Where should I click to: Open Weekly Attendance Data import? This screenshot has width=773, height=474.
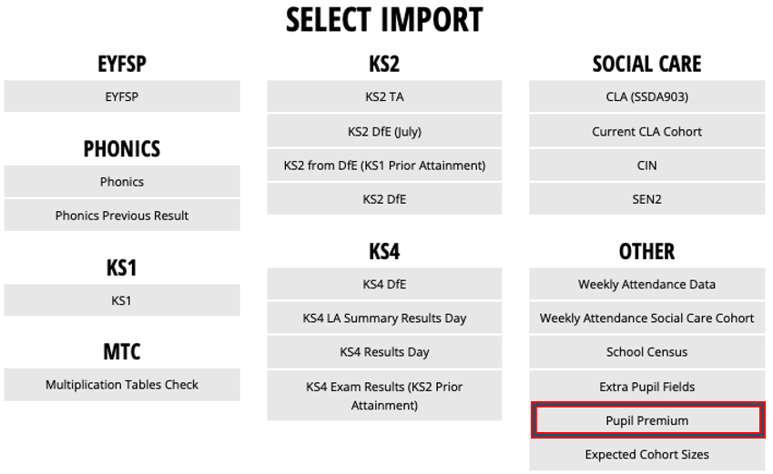(646, 284)
